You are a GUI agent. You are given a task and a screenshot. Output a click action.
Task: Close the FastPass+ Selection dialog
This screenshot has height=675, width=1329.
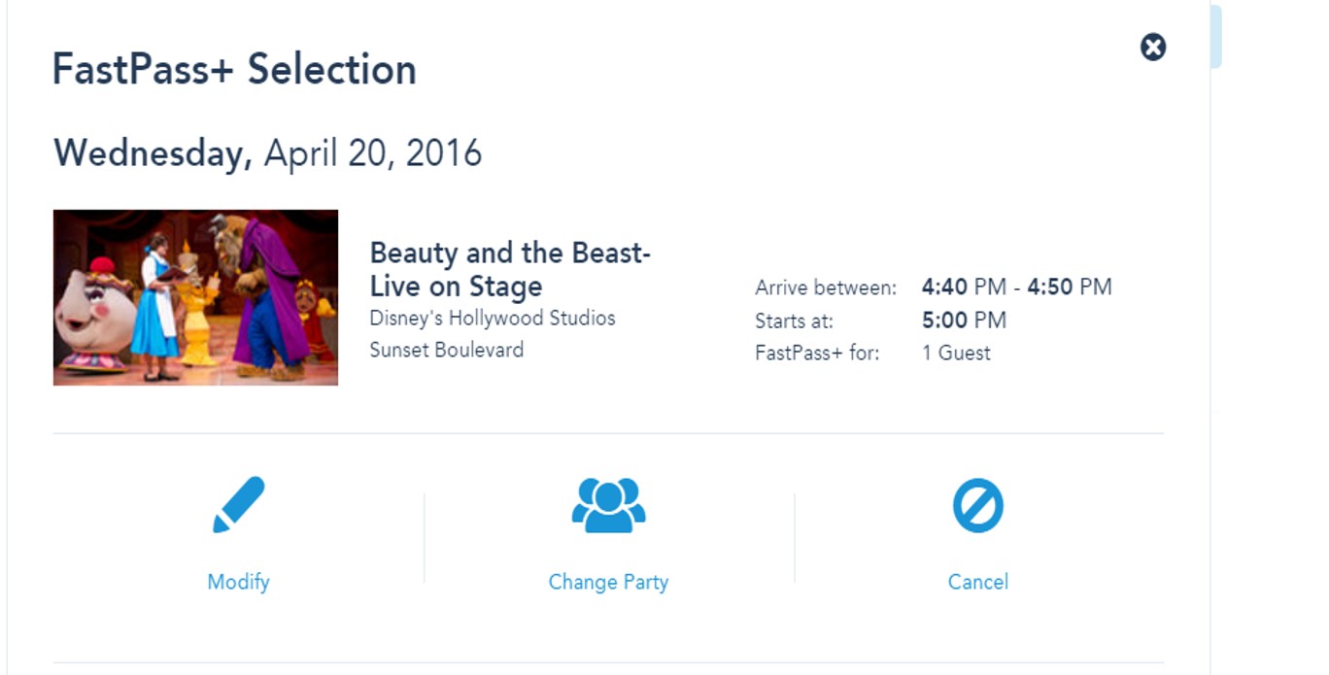click(1153, 47)
